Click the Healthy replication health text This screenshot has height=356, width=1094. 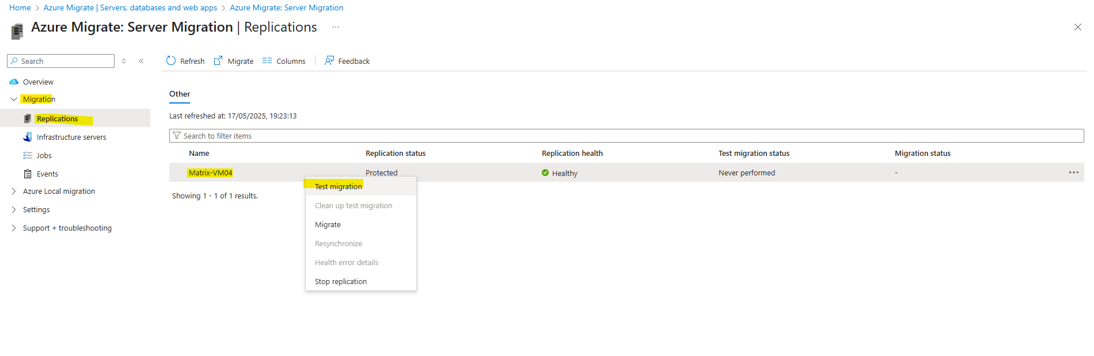coord(565,173)
